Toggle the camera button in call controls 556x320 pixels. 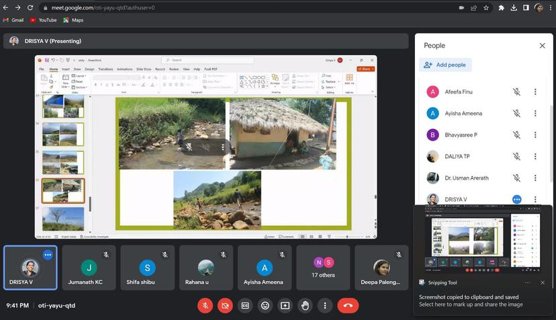[225, 305]
